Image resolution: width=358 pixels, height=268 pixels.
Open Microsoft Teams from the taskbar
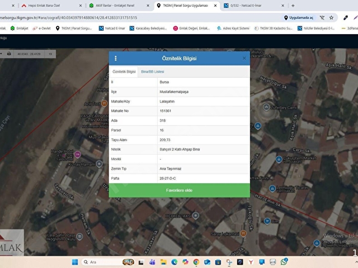tap(152, 262)
